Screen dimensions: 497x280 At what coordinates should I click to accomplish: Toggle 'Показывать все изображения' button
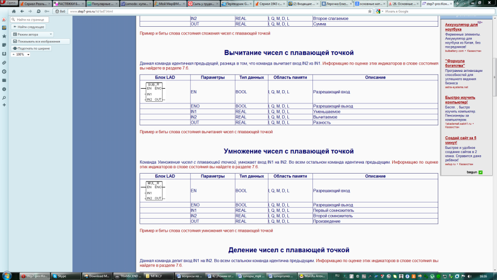(x=40, y=41)
